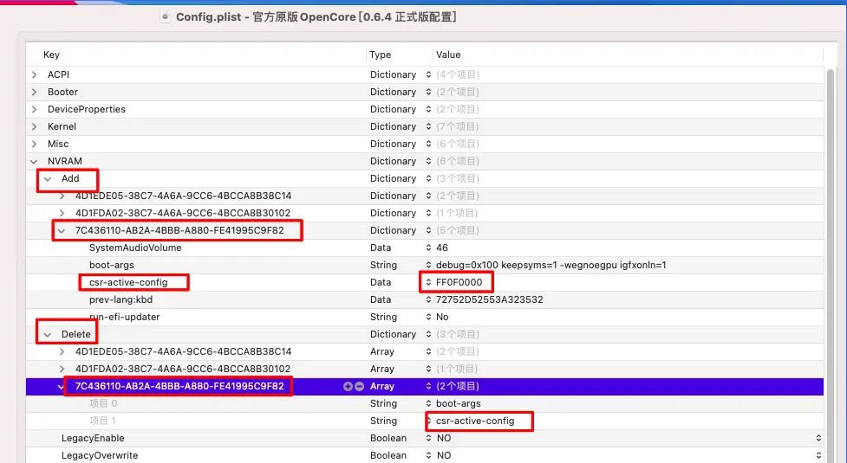Select the debug=0x100 keepsyms=1 boot-args value

click(551, 265)
